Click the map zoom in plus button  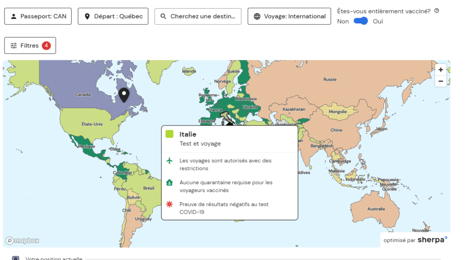click(441, 70)
